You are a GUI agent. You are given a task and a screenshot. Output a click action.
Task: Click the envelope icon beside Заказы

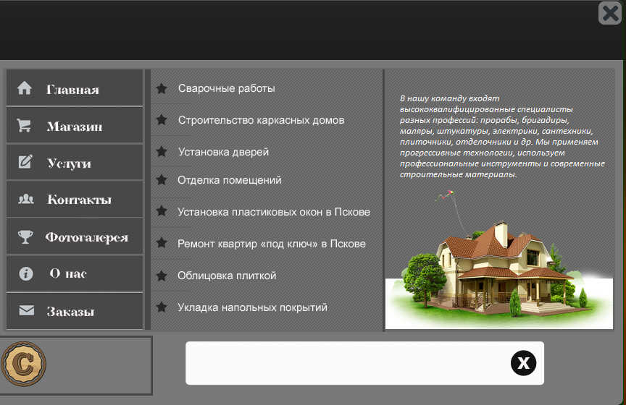(26, 311)
